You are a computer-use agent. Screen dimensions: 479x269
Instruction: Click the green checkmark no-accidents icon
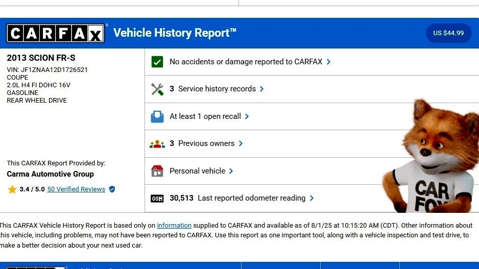click(157, 62)
